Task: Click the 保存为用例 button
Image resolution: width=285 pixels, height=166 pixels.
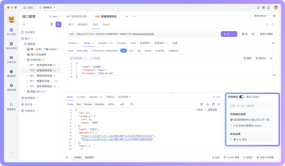Action: 266,34
